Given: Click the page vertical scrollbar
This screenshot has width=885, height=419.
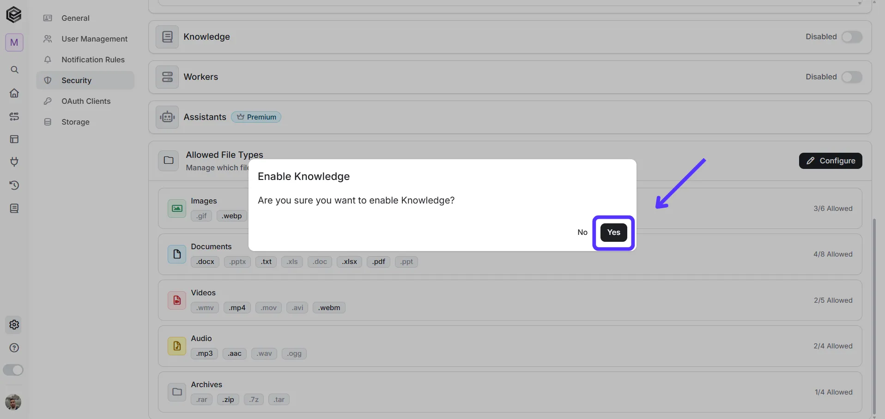Looking at the screenshot, I should coord(874,316).
